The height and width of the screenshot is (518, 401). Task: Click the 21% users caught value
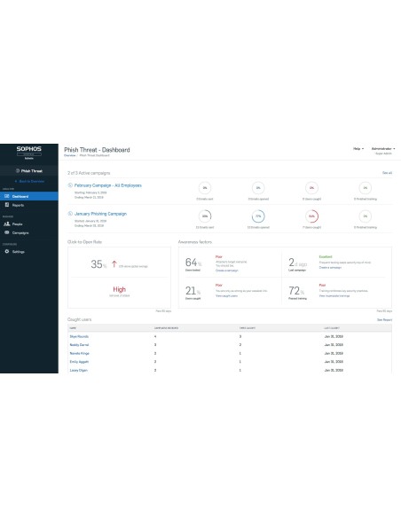[x=193, y=291]
